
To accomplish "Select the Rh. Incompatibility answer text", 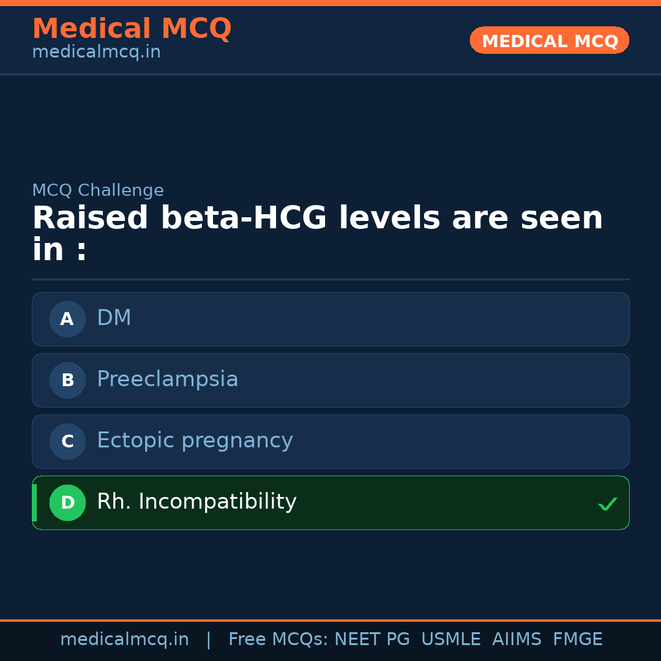I will click(x=196, y=502).
